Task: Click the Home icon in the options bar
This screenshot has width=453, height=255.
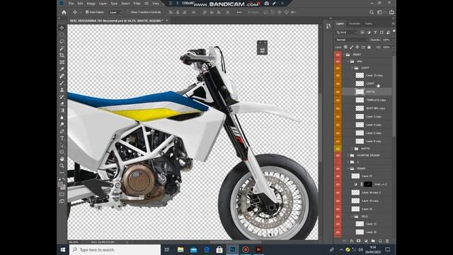Action: click(x=64, y=12)
